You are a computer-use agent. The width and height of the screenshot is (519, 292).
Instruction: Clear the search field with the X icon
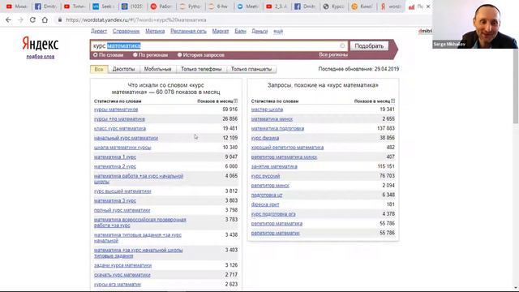(x=342, y=45)
